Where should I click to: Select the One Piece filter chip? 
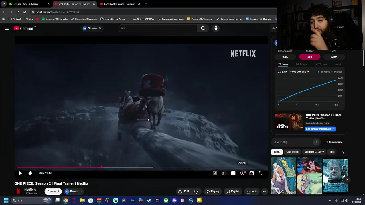pyautogui.click(x=292, y=152)
